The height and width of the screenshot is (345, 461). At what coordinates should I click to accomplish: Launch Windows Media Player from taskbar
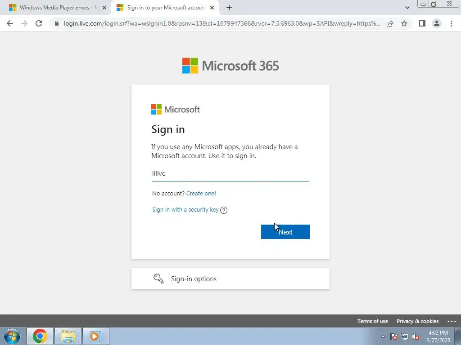pos(95,336)
